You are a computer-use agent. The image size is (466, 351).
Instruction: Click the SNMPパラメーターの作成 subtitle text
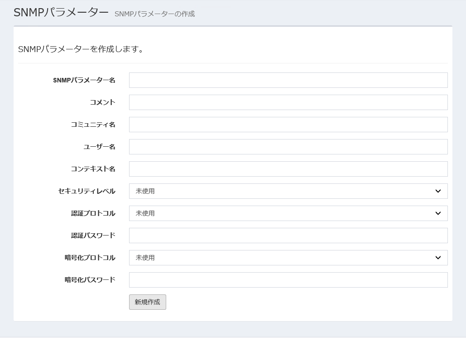coord(154,14)
